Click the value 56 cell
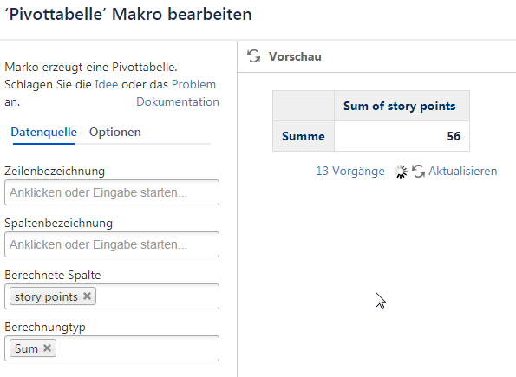Image resolution: width=516 pixels, height=377 pixels. pyautogui.click(x=402, y=136)
